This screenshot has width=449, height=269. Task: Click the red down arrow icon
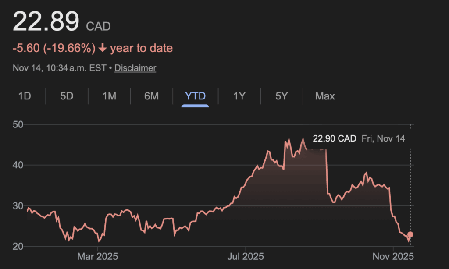pos(103,48)
